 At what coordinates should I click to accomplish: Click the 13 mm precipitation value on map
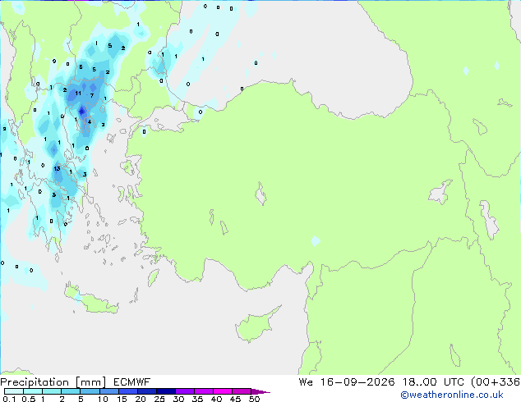pyautogui.click(x=58, y=168)
